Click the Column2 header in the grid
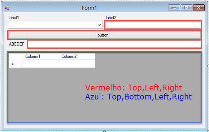Viewport: 209px width, 132px height. [77, 56]
